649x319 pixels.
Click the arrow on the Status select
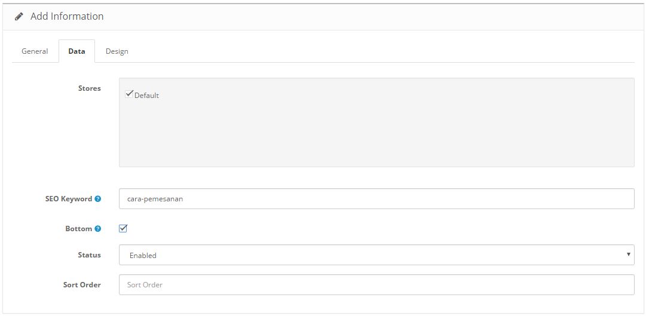628,254
